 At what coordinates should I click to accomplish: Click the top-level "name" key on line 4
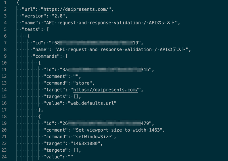30,23
